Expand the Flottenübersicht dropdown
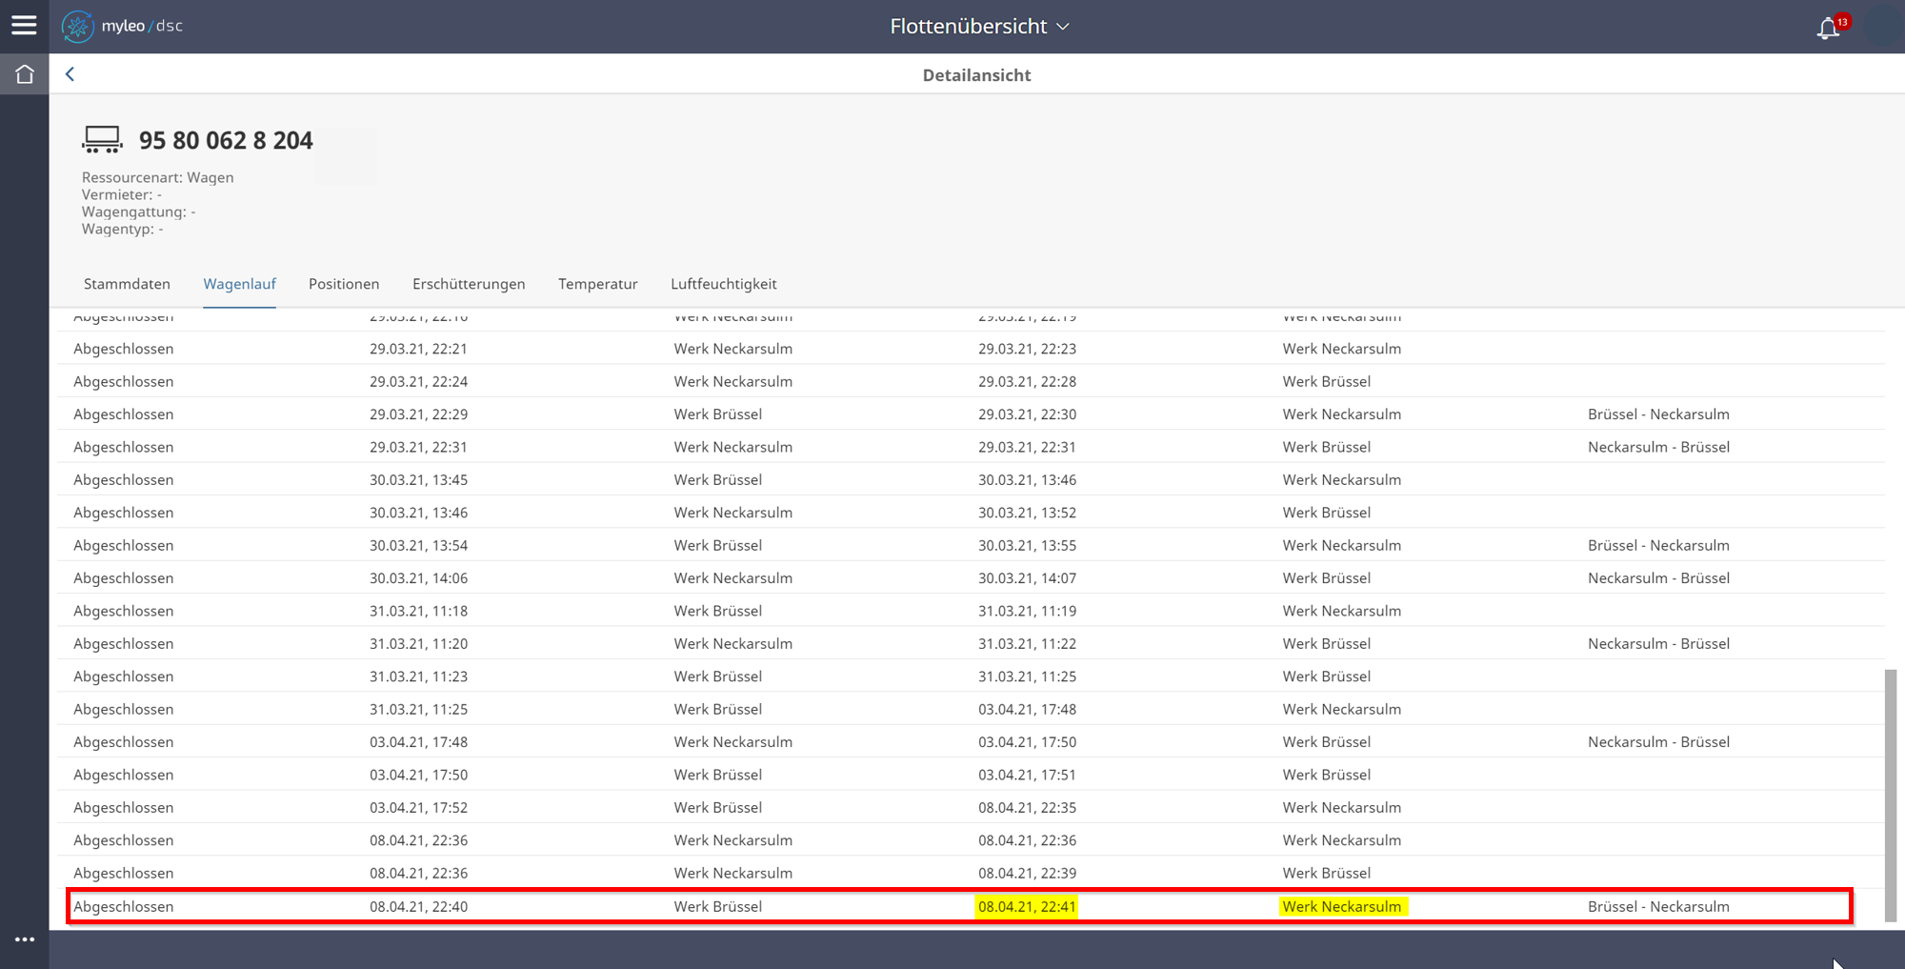Screen dimensions: 1905x969 (x=979, y=27)
